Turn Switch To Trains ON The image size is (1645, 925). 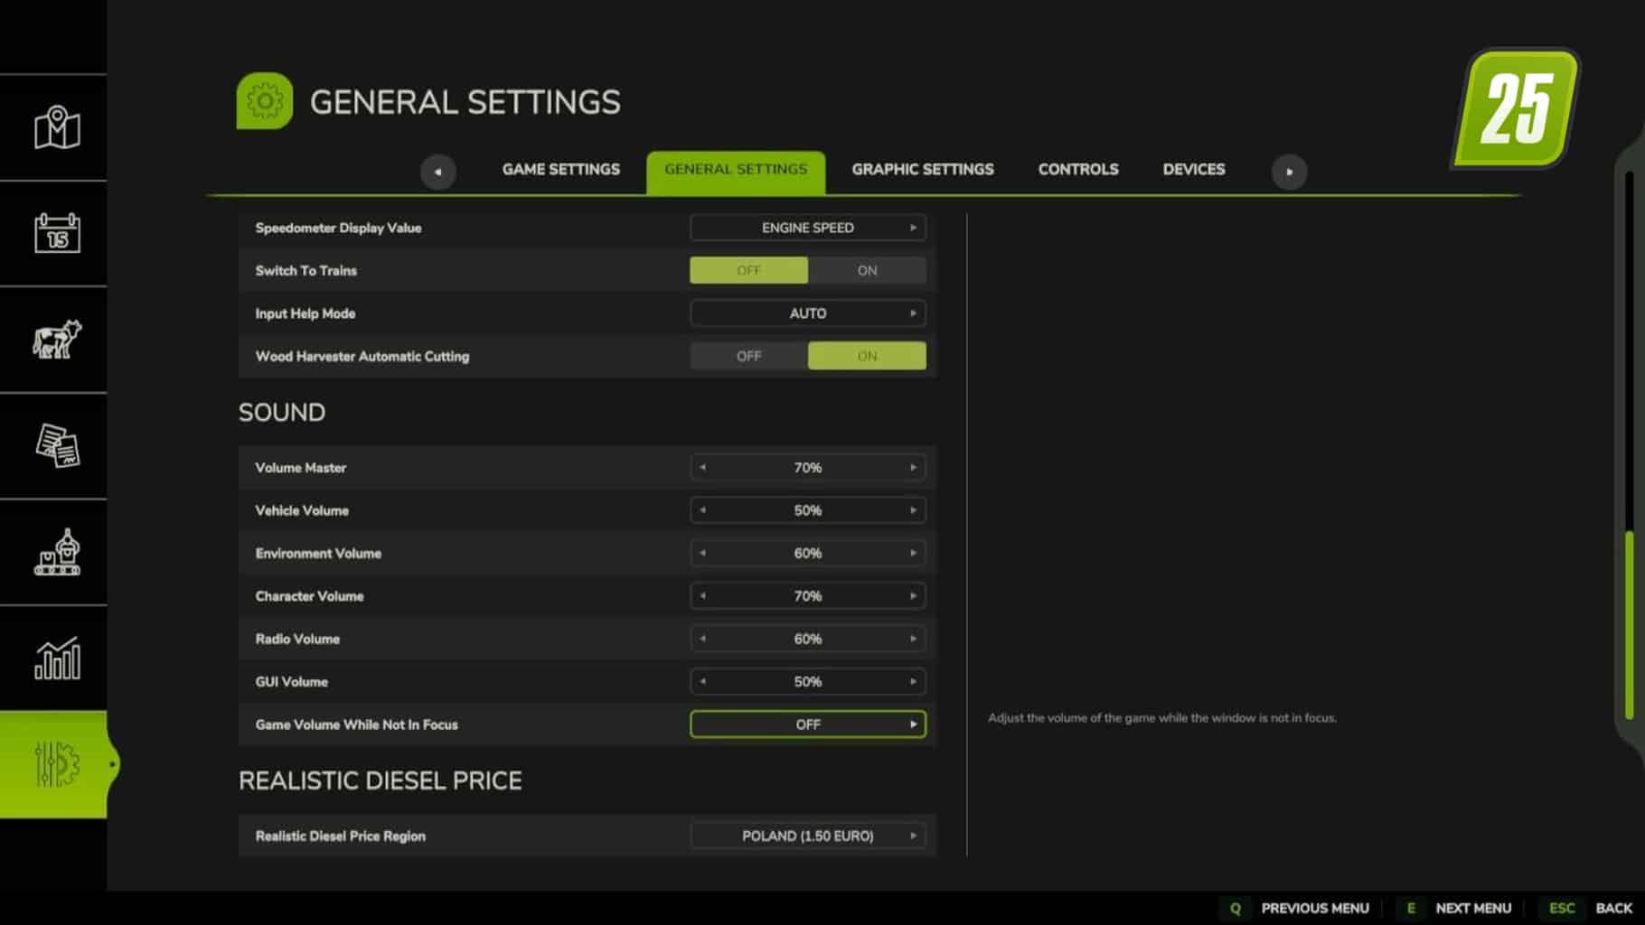tap(867, 270)
